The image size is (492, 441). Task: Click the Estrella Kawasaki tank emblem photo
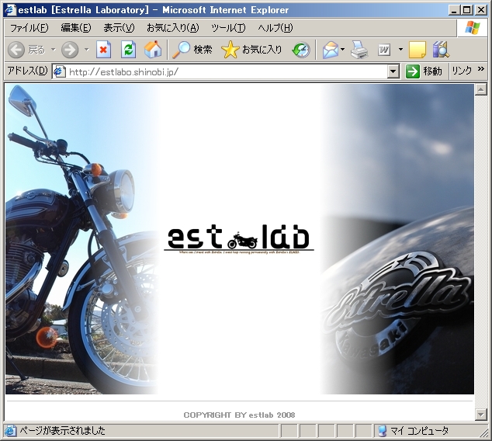point(397,239)
